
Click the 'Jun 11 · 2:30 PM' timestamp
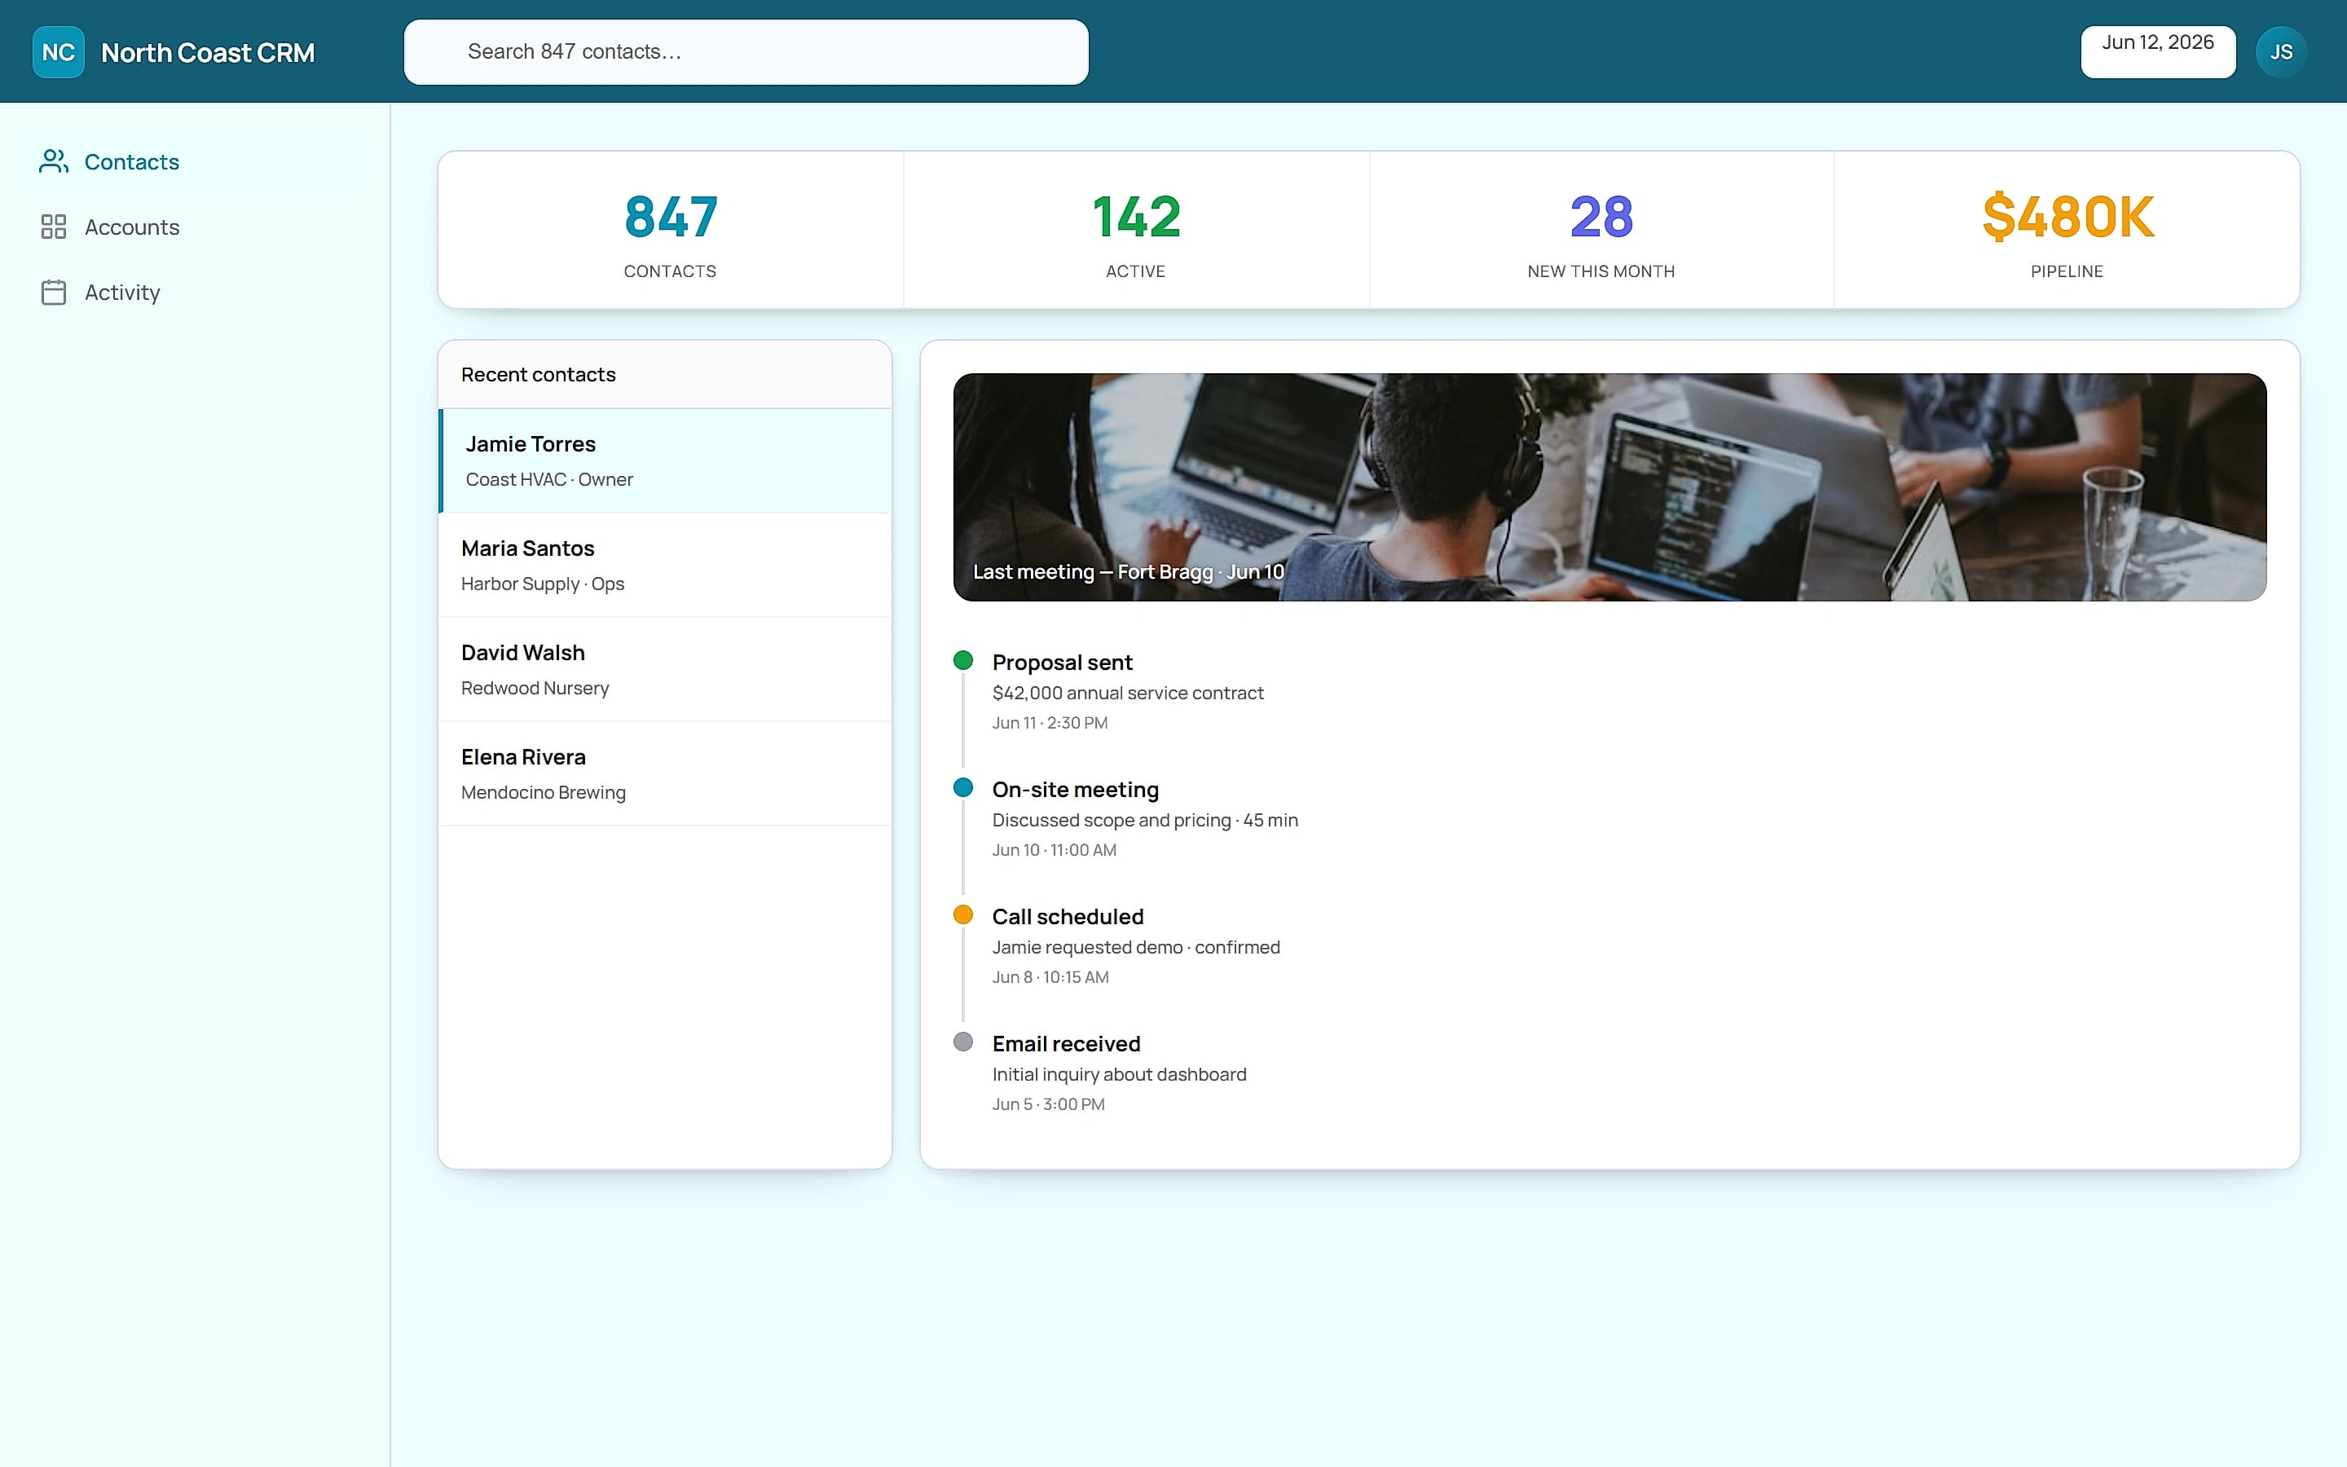pos(1050,723)
